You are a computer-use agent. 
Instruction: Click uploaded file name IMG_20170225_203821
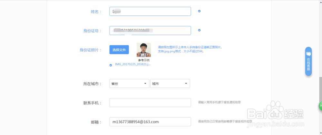tap(133, 64)
